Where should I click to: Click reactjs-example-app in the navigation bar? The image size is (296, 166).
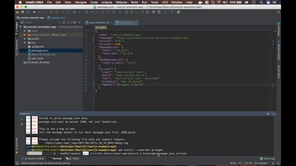(x=31, y=18)
